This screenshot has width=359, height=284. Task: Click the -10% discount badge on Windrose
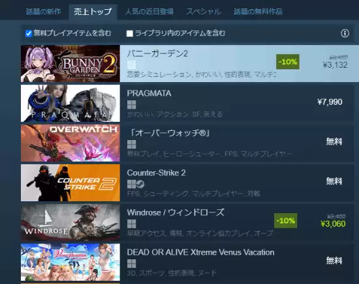tap(285, 220)
